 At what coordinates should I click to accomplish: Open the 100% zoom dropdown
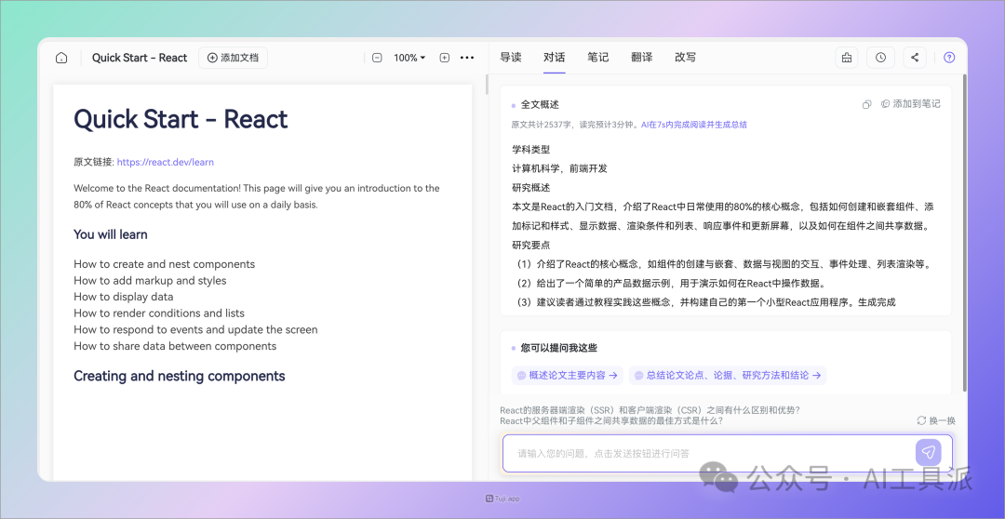[409, 58]
